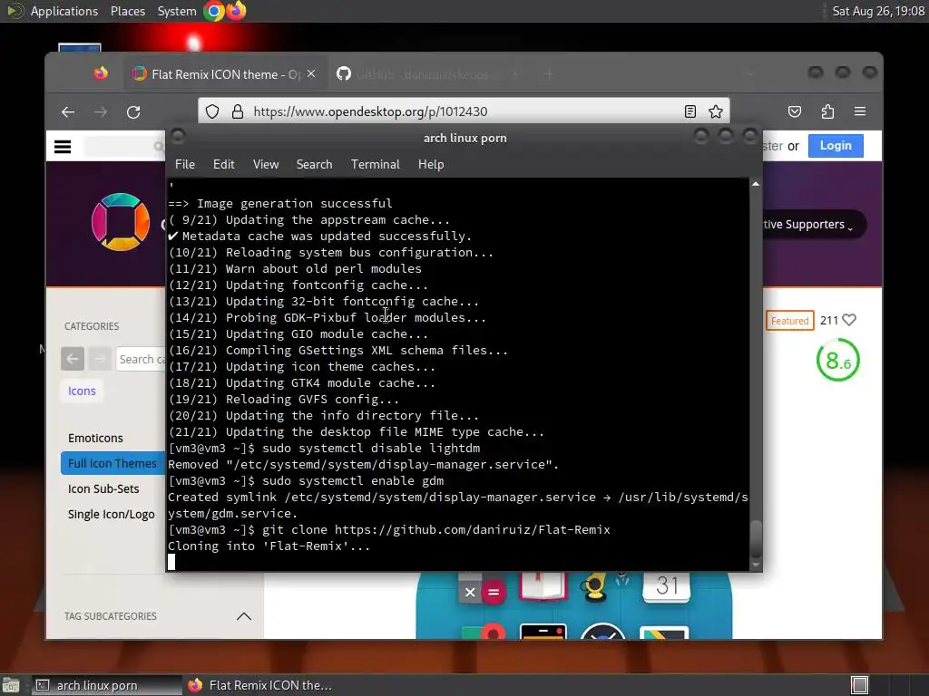Open the Pocket save icon in Firefox
This screenshot has width=929, height=696.
click(795, 111)
